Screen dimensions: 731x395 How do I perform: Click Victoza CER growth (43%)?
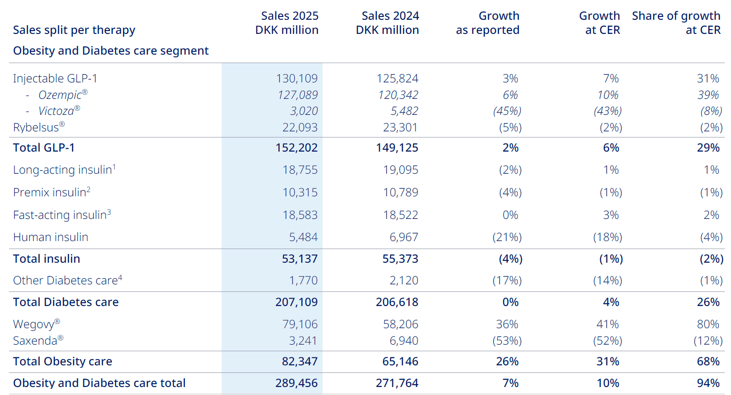coord(608,111)
